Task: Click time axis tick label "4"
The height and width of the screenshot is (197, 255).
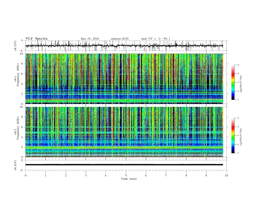Action: 106,175
